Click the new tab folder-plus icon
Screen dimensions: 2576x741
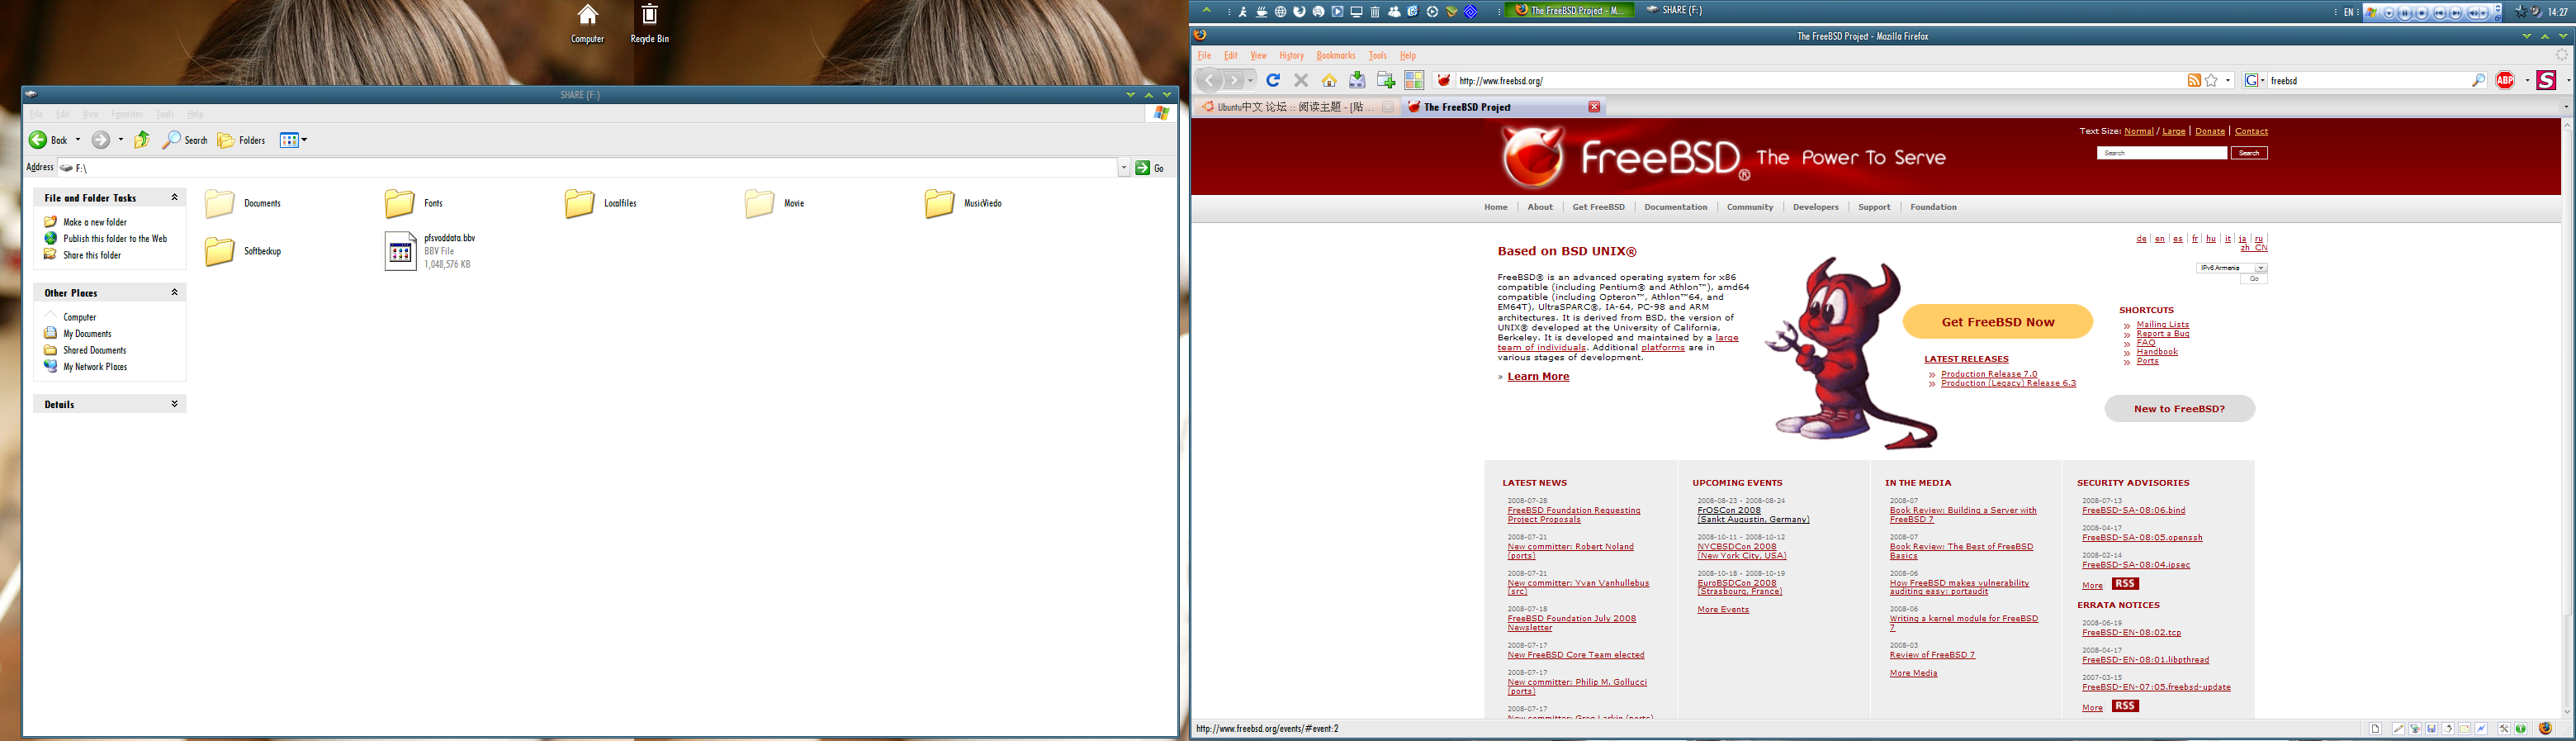1386,80
